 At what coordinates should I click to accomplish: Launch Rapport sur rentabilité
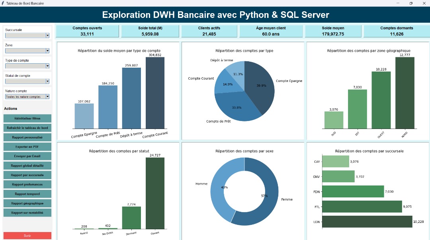pos(27,213)
